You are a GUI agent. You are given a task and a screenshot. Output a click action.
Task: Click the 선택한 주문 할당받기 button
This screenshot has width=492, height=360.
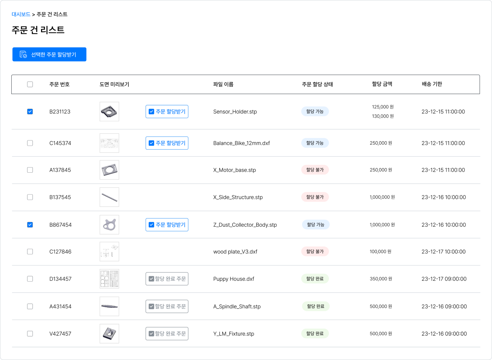pyautogui.click(x=49, y=54)
